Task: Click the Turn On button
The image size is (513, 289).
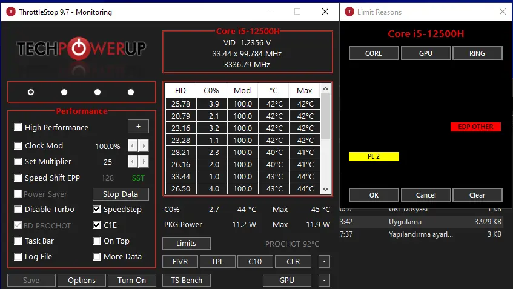Action: tap(132, 280)
